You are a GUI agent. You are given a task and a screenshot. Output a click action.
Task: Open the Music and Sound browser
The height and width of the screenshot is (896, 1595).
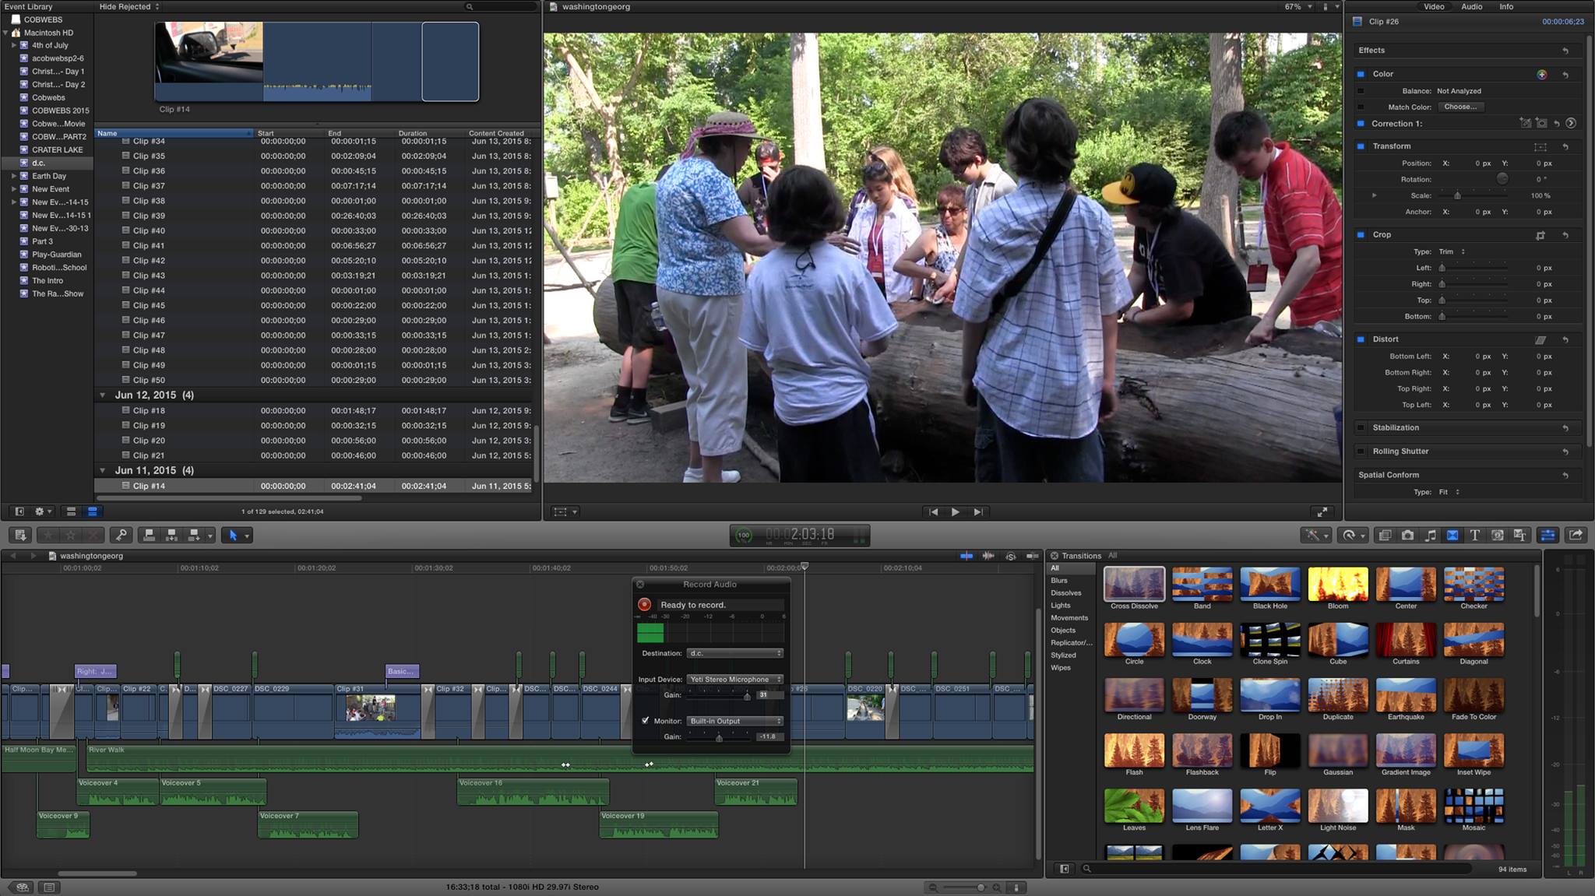(1430, 535)
